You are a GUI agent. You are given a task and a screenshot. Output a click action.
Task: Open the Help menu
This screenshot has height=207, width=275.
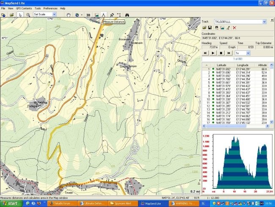(x=63, y=8)
